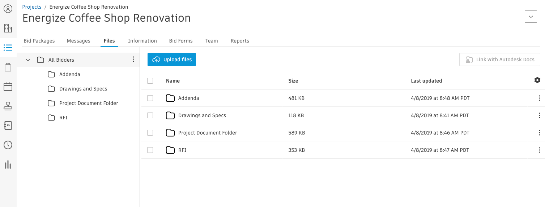Open the project options dropdown at top right
Screen dimensions: 545x207
click(531, 17)
